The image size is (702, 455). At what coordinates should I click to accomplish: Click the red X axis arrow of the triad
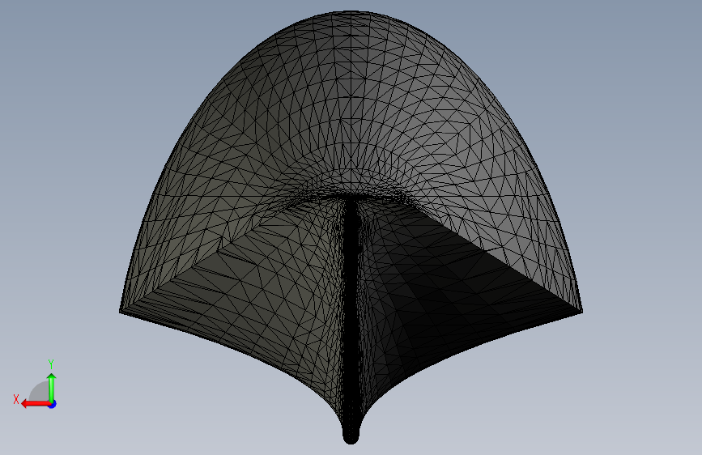pyautogui.click(x=36, y=404)
